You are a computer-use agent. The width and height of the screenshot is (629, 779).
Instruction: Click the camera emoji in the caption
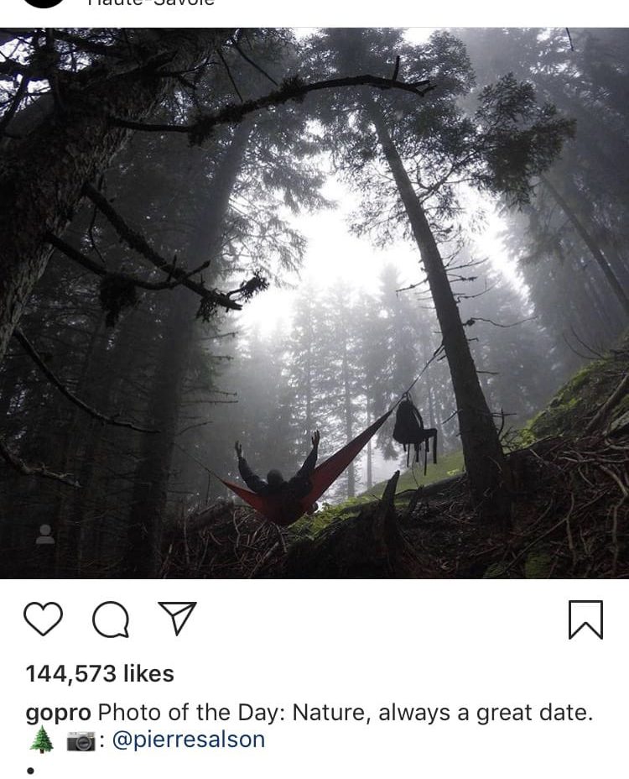[81, 740]
